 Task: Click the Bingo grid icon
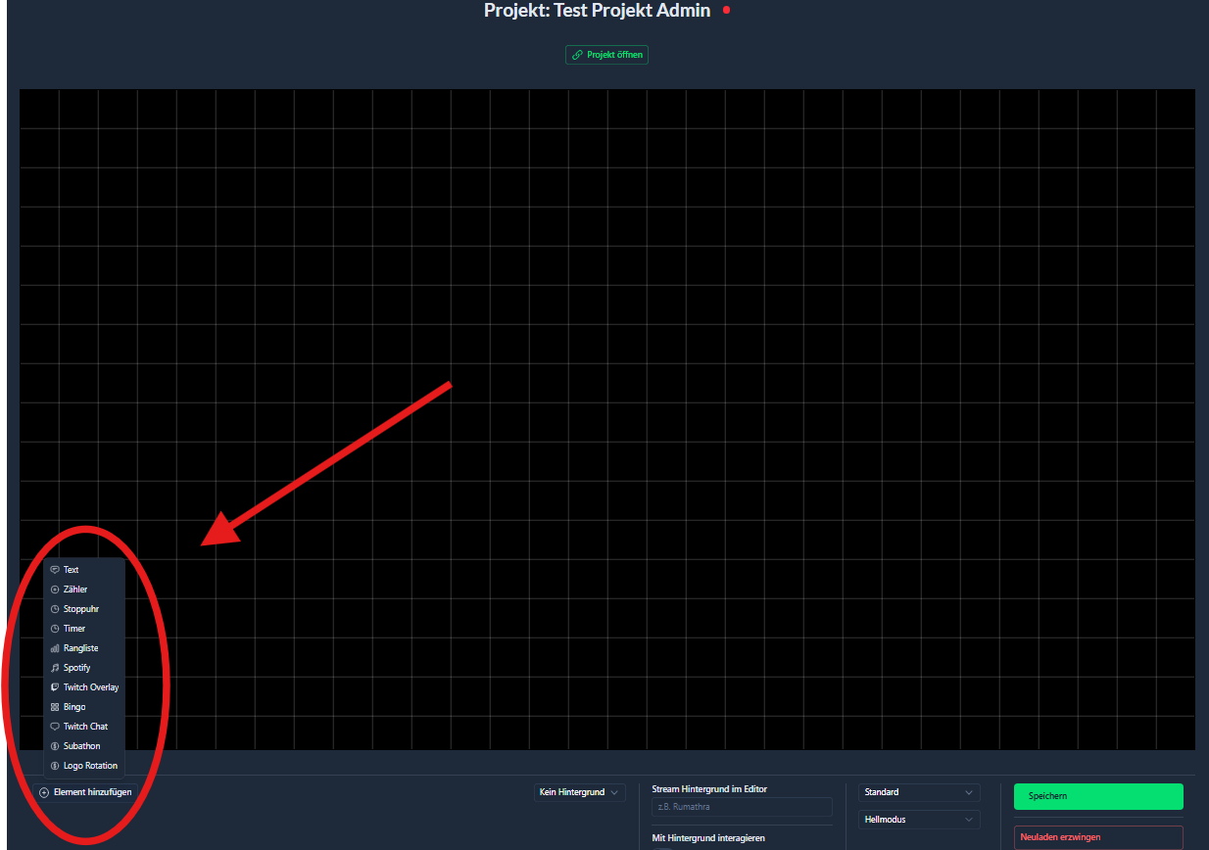54,706
